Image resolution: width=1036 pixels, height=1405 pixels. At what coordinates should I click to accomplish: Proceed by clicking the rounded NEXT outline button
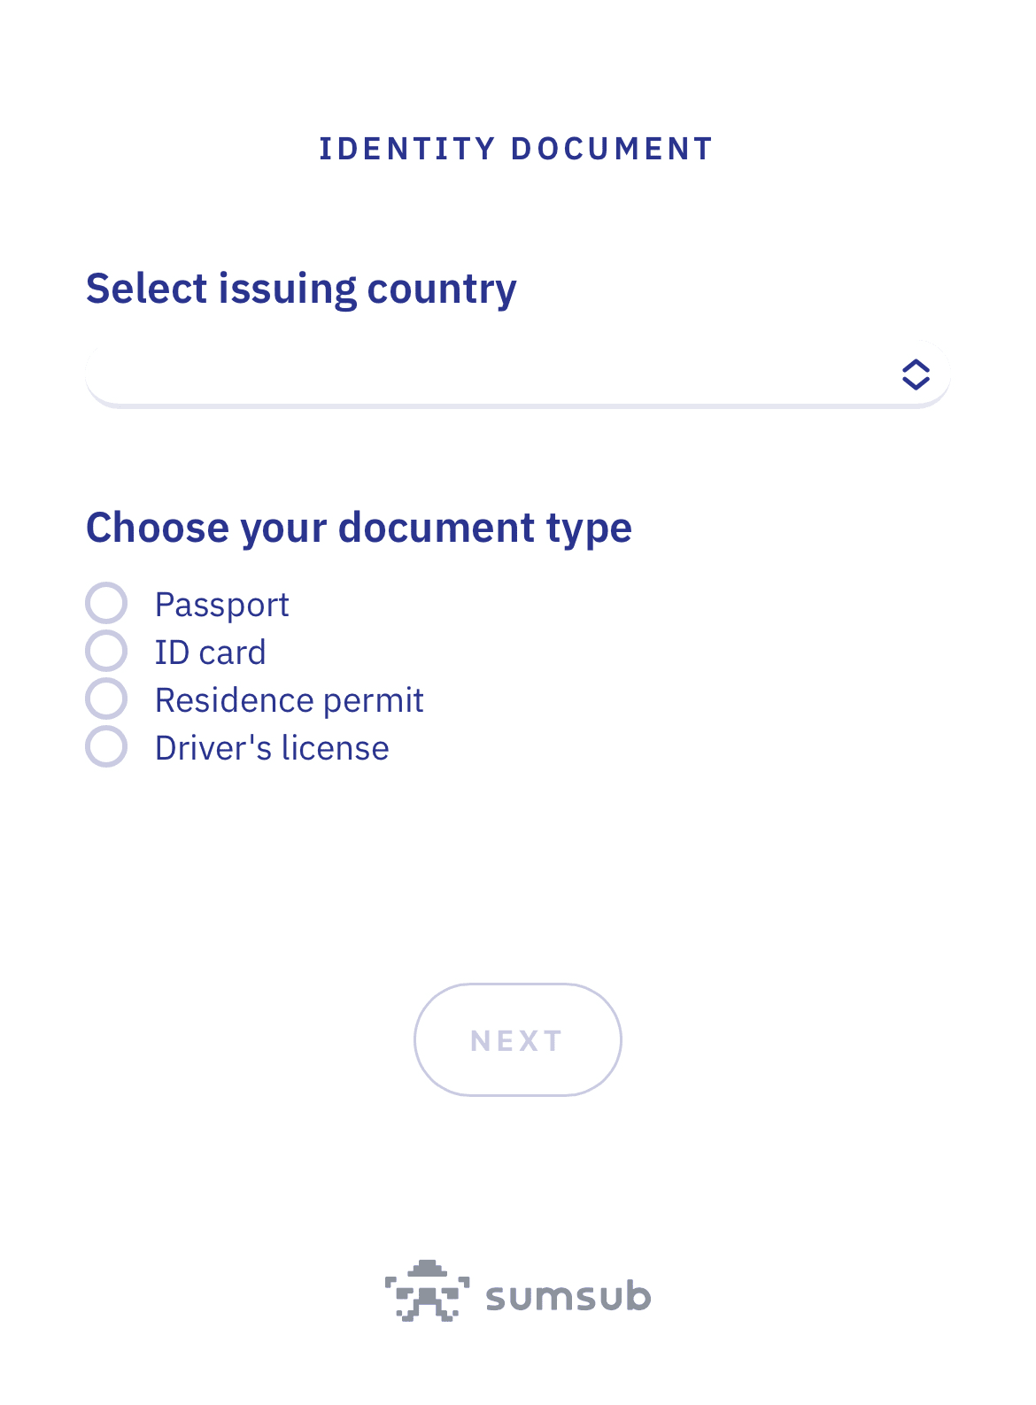coord(517,1040)
